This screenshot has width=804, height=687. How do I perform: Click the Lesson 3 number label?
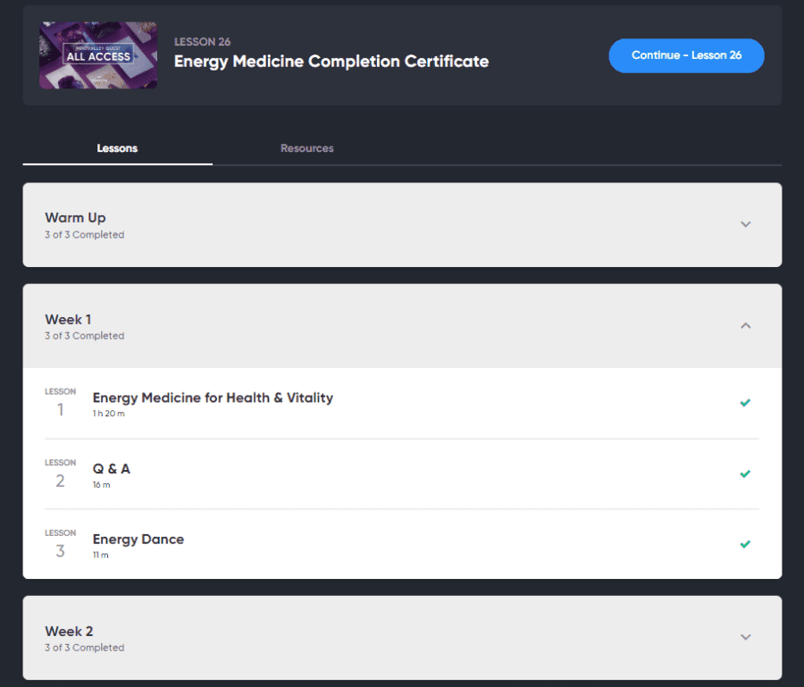coord(60,545)
